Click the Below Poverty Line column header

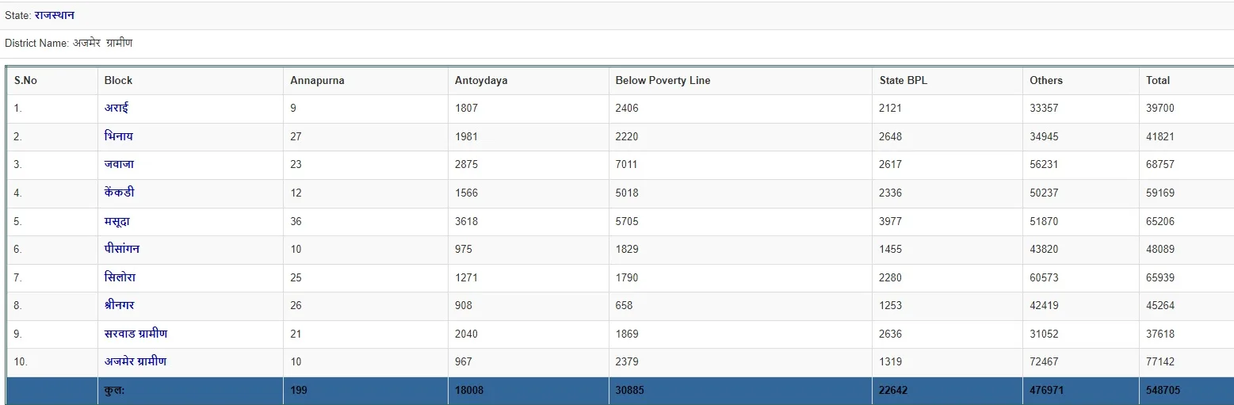click(663, 80)
